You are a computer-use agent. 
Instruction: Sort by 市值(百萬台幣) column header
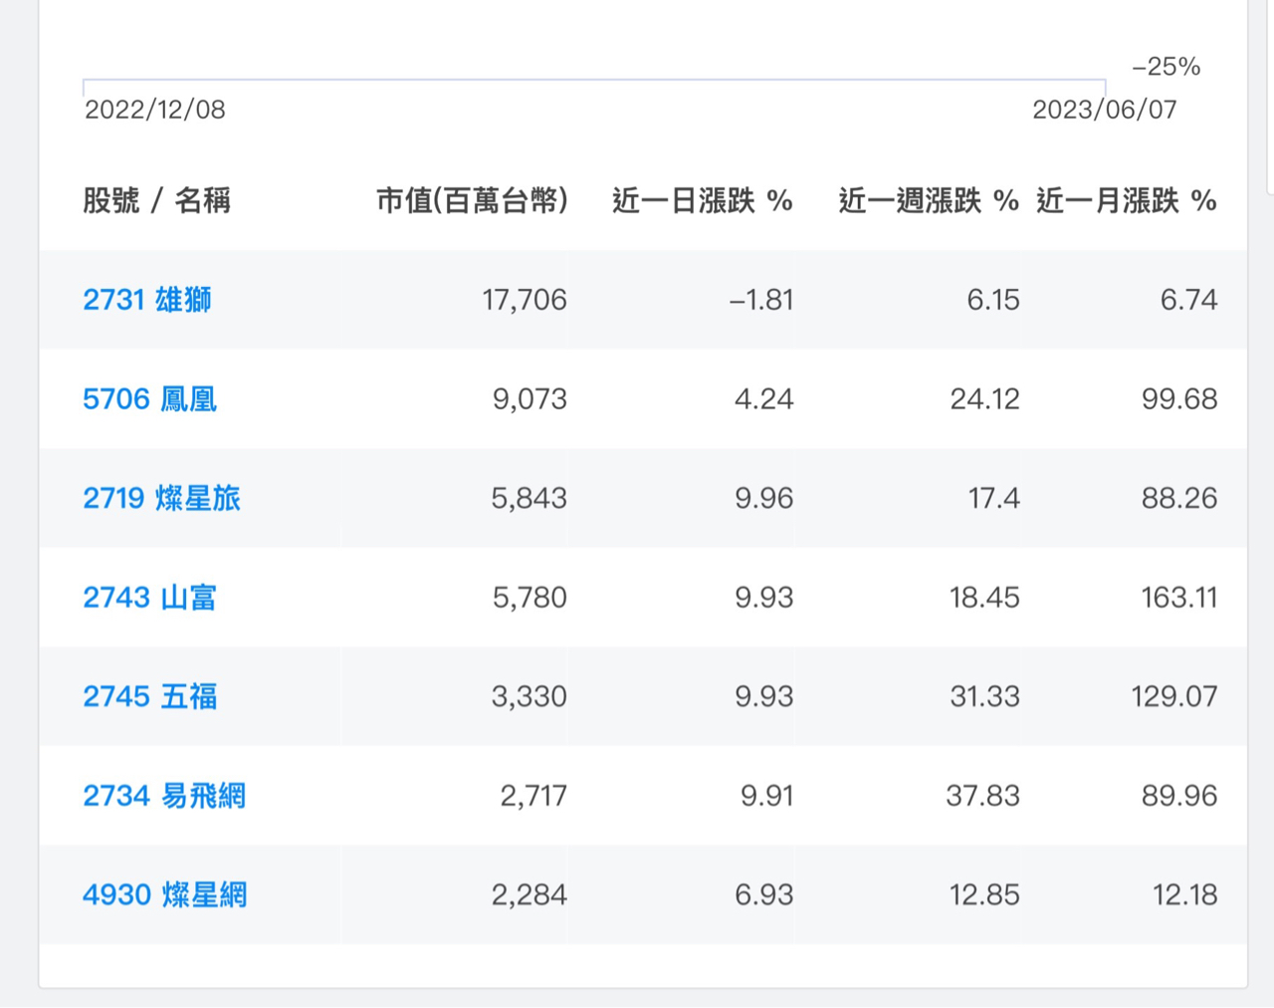click(x=472, y=201)
